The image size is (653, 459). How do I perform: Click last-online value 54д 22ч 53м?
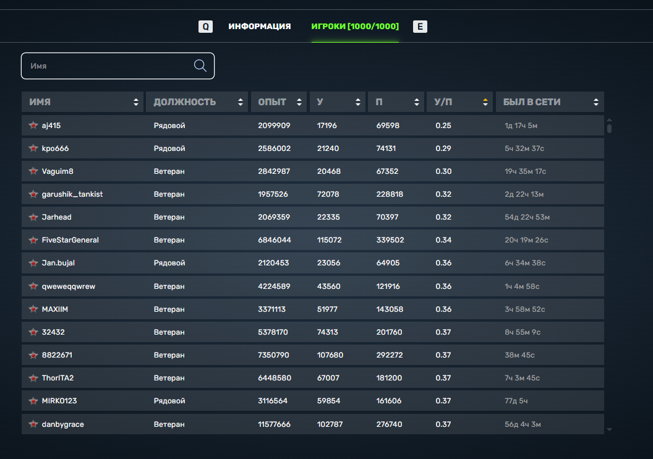pyautogui.click(x=527, y=217)
